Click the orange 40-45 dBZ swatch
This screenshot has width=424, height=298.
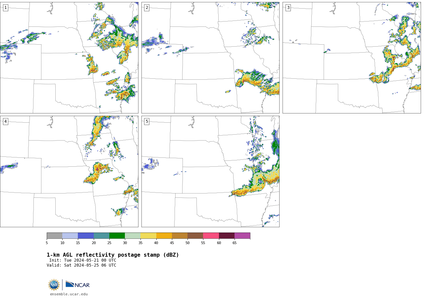point(164,236)
